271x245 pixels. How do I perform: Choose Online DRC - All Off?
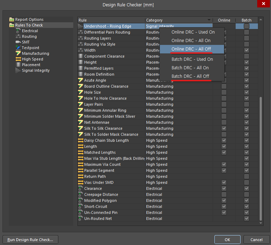(x=192, y=49)
